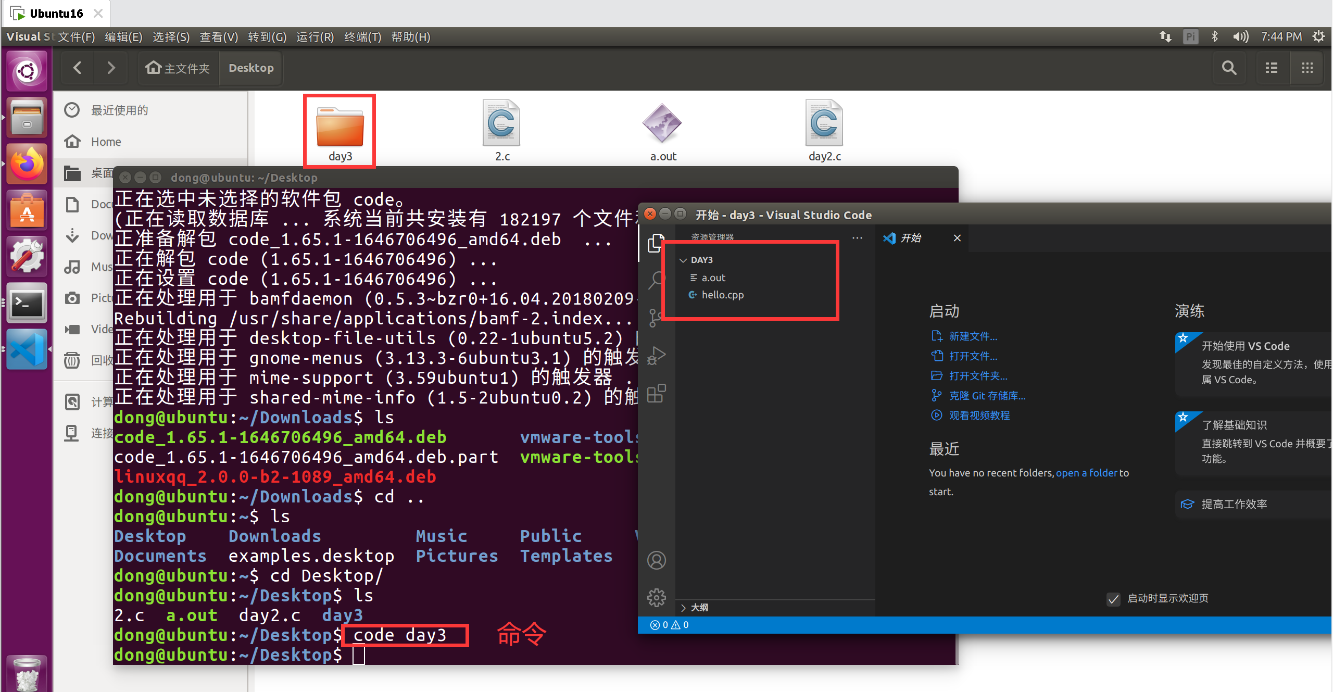The width and height of the screenshot is (1333, 692).
Task: Open the Explorer view in VS Code
Action: pyautogui.click(x=656, y=243)
